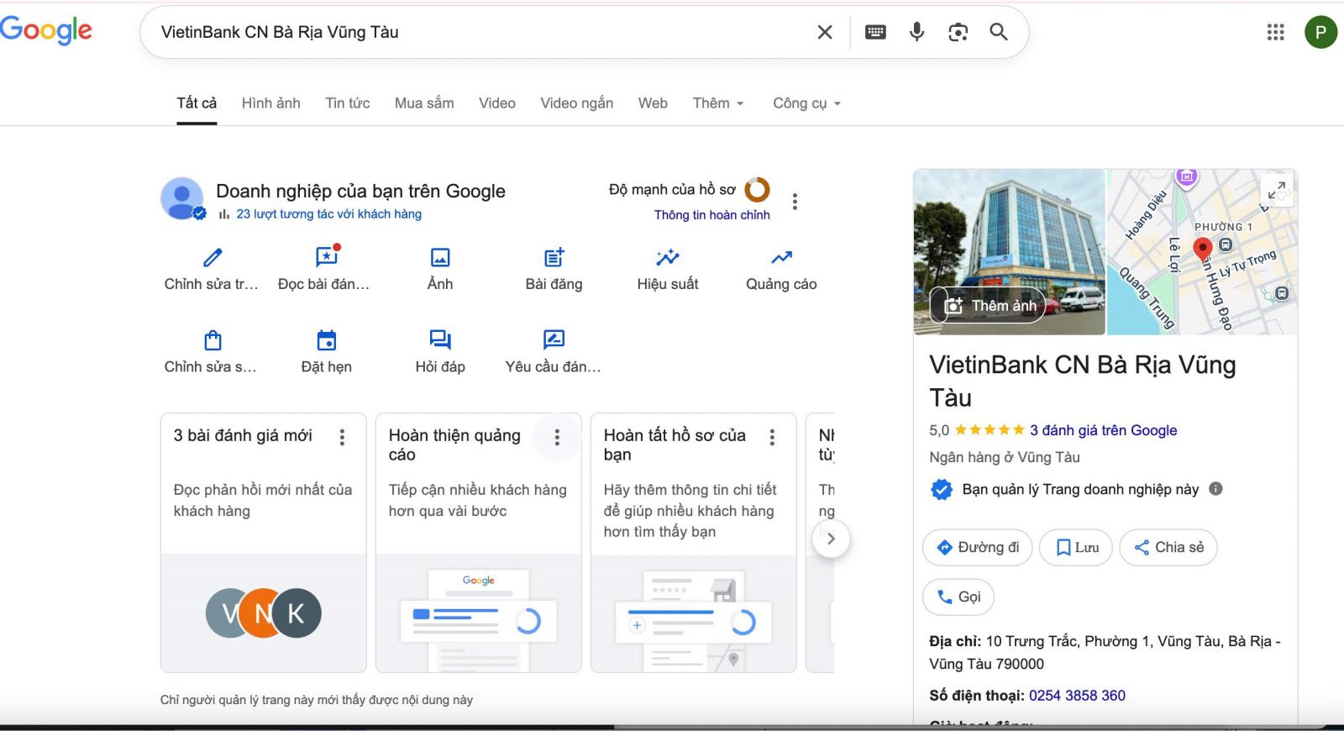Open more options on 3 bài đánh giá mới card
Screen dimensions: 1344x731
(x=342, y=437)
